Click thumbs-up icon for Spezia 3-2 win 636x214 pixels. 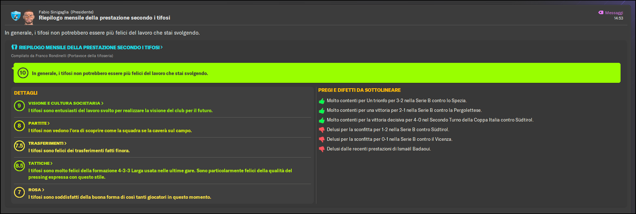[x=321, y=101]
